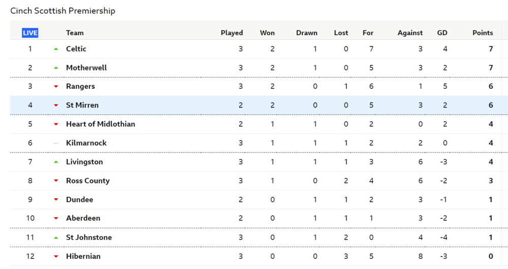508x269 pixels.
Task: Click the no-change dash icon beside Kilmarnock
Action: pos(56,143)
